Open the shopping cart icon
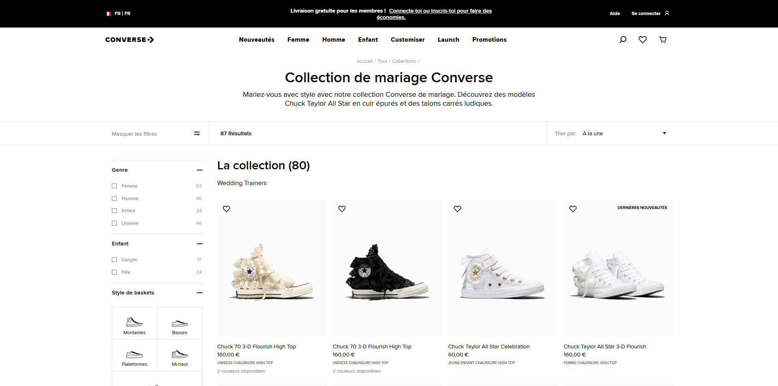Image resolution: width=778 pixels, height=386 pixels. tap(663, 40)
